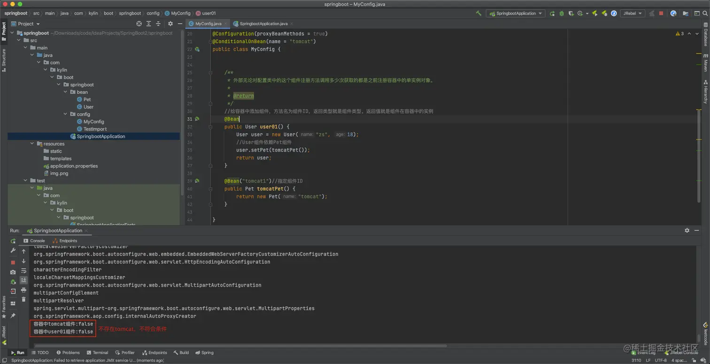
Task: Switch to Console tab in Run panel
Action: coord(34,241)
